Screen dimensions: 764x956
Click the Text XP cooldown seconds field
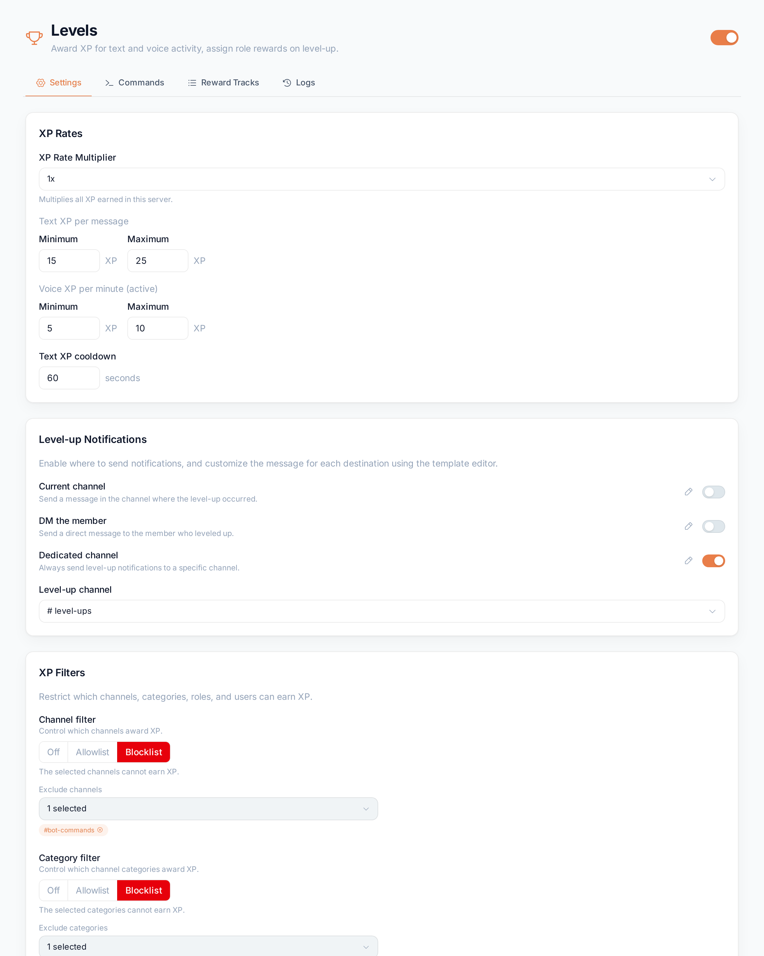(x=69, y=378)
